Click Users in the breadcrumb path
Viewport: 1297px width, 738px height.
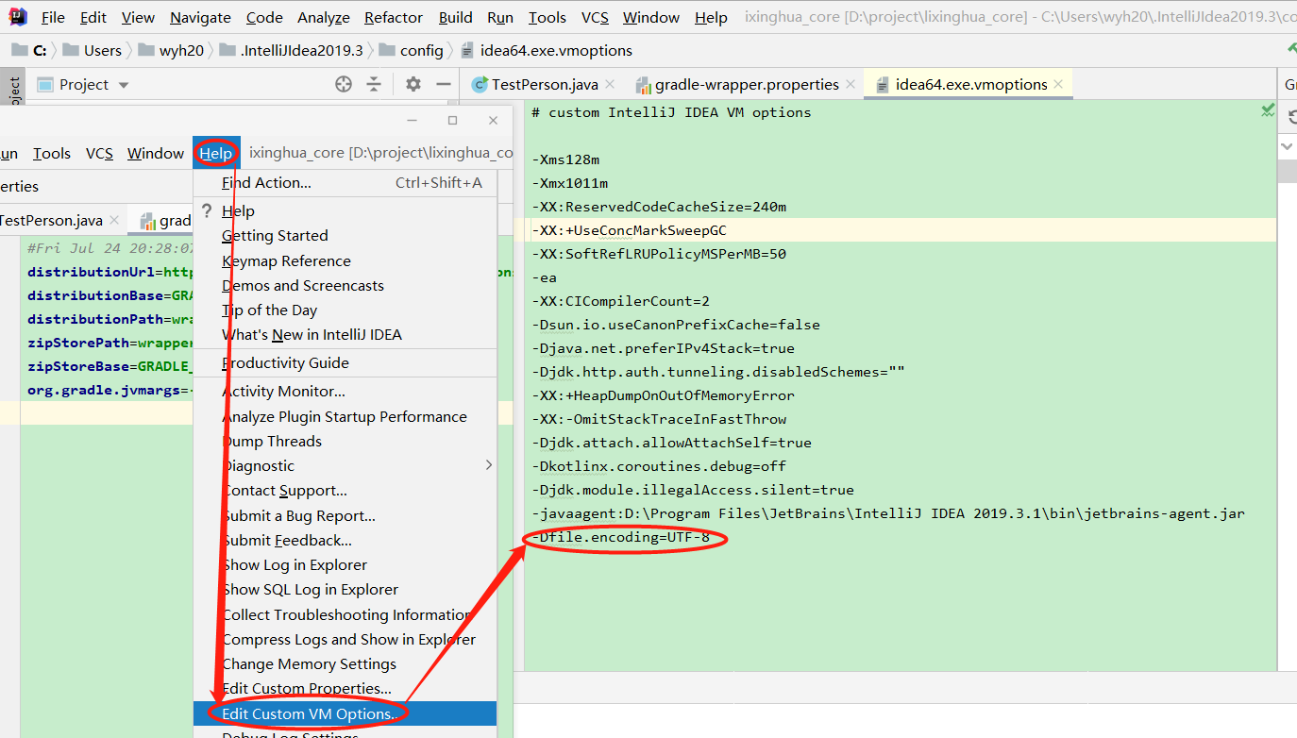click(102, 50)
